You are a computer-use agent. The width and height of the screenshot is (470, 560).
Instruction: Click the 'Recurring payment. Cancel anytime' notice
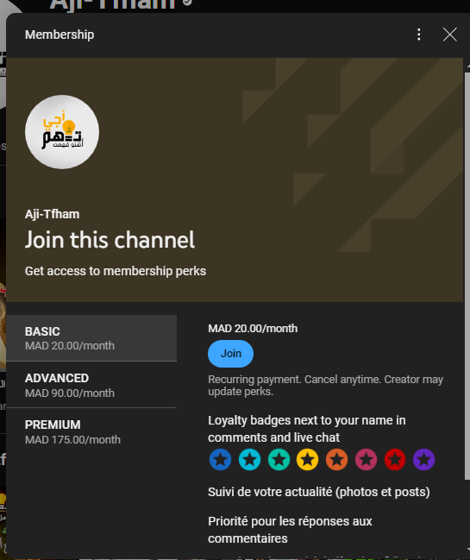pos(325,386)
